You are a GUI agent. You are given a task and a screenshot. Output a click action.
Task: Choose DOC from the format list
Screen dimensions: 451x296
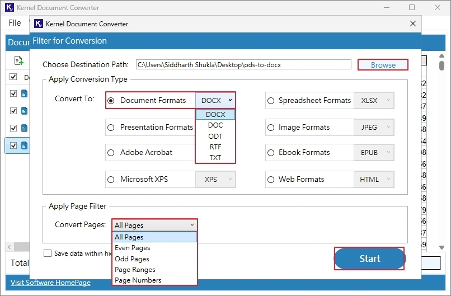[215, 125]
